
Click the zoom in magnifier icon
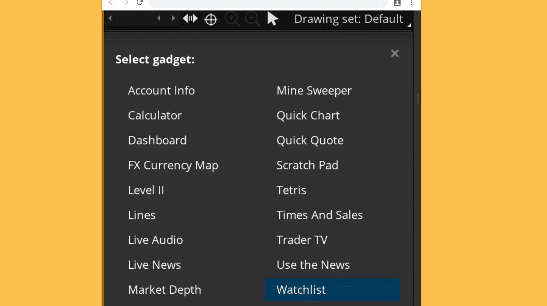[x=232, y=19]
